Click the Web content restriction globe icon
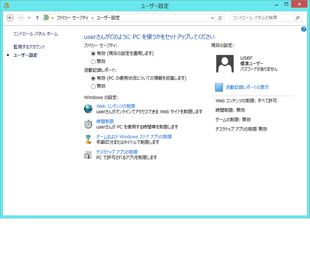 click(x=88, y=109)
